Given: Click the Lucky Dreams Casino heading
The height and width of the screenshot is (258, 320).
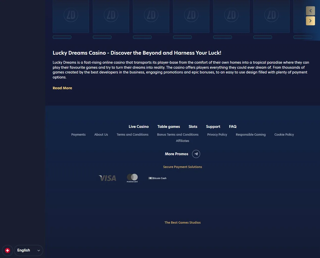Looking at the screenshot, I should 137,53.
